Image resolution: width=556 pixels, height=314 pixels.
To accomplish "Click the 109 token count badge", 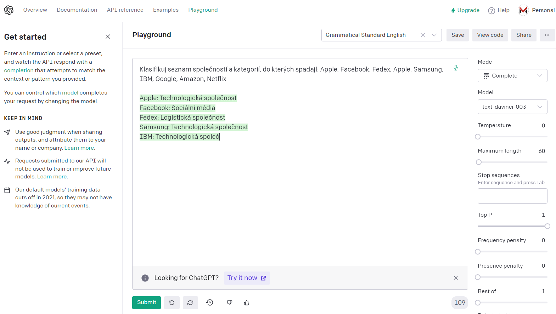I will (x=460, y=303).
